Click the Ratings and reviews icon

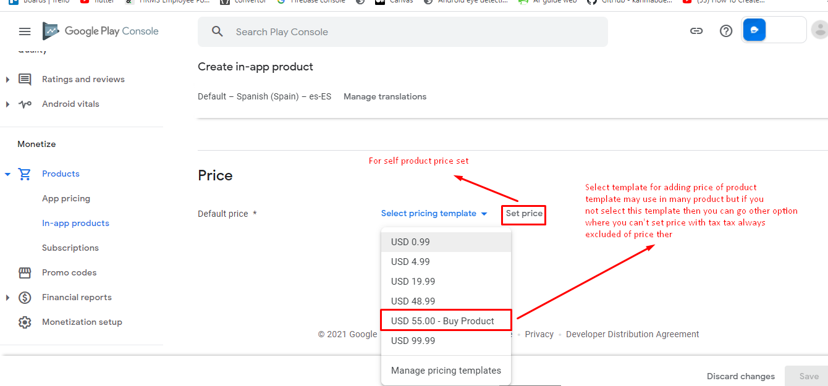[25, 79]
